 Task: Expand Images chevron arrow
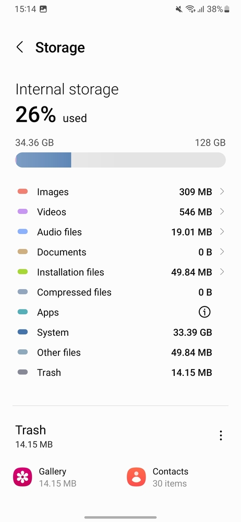(222, 192)
